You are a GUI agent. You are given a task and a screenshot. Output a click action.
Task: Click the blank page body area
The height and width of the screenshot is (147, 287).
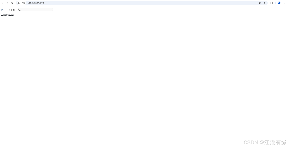pos(143,77)
